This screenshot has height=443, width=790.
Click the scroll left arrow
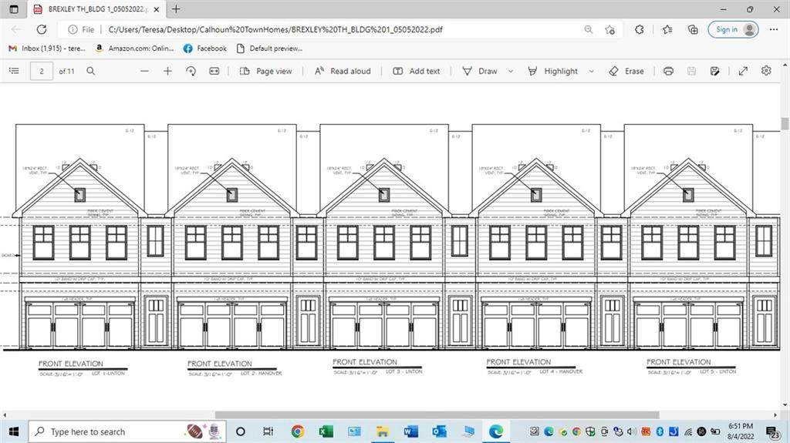pyautogui.click(x=5, y=415)
